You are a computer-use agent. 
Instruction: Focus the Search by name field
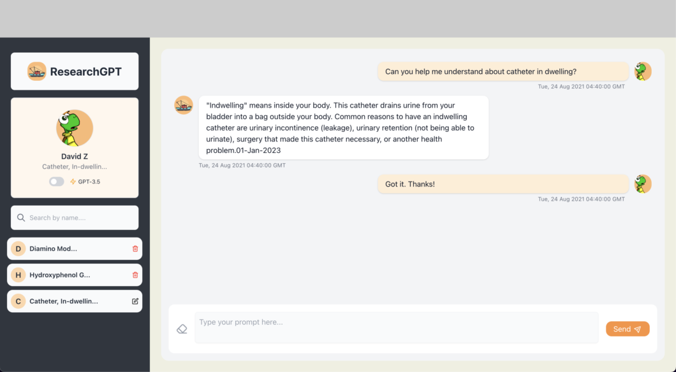click(75, 217)
